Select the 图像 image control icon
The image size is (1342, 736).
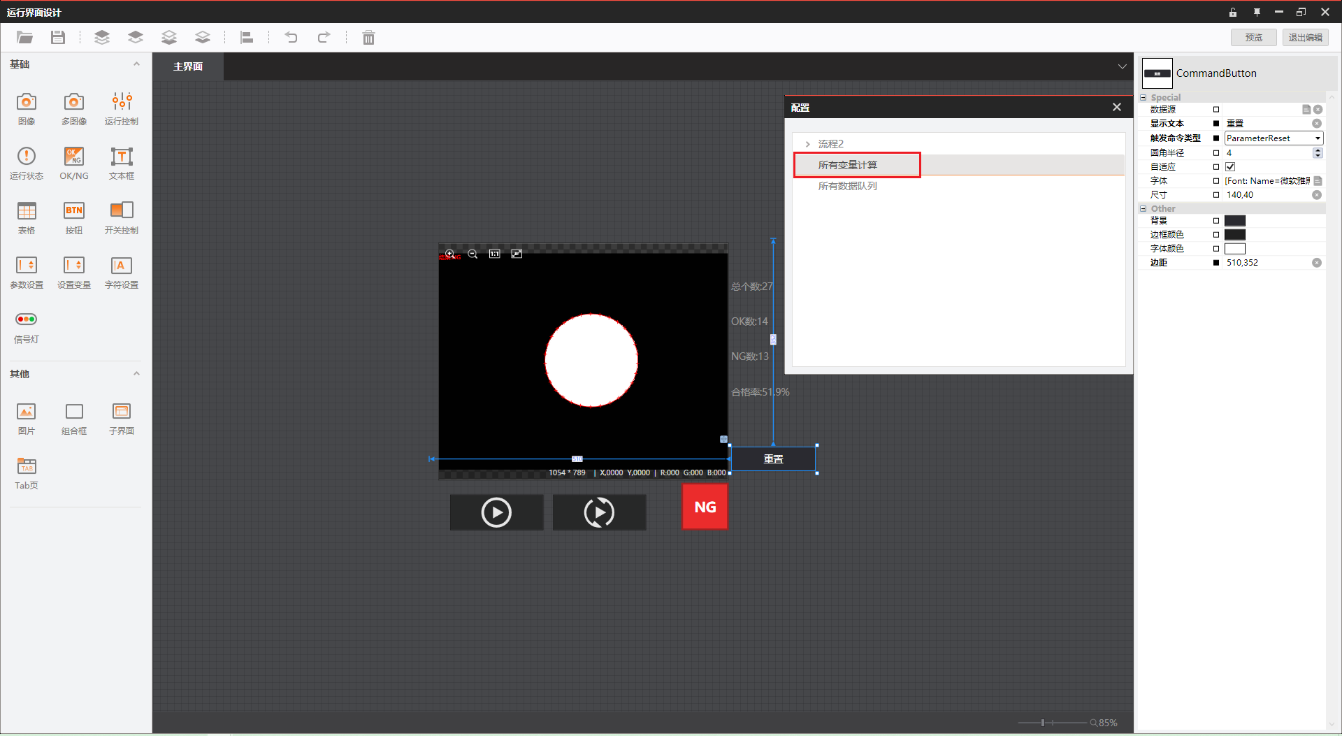click(x=27, y=103)
